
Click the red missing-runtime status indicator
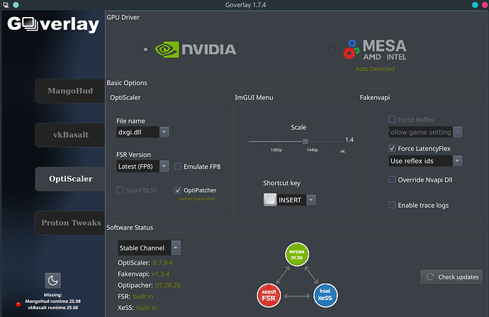pos(18,304)
